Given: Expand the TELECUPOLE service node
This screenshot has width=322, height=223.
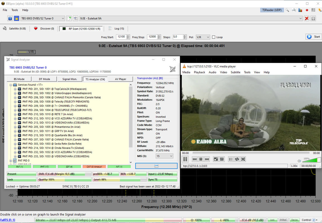Looking at the screenshot, I should click(x=15, y=110).
